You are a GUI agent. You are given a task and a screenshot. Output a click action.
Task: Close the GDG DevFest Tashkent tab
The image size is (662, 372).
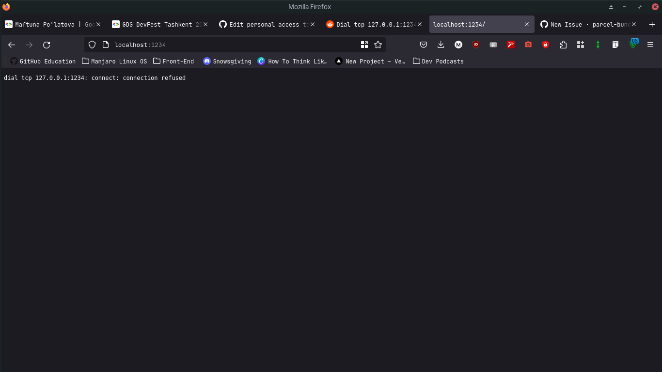click(205, 24)
